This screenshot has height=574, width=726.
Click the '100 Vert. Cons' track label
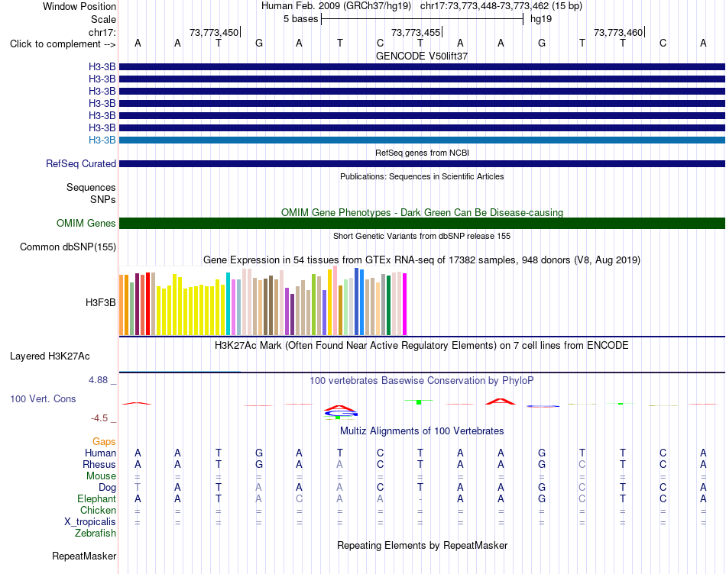click(43, 398)
